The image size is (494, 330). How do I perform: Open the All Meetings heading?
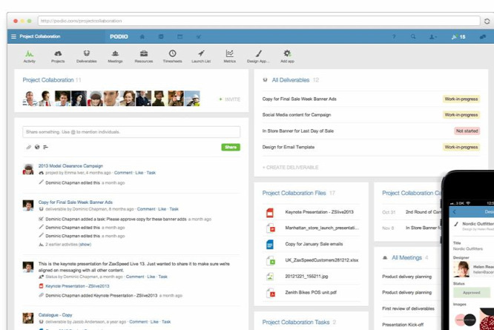pyautogui.click(x=406, y=257)
